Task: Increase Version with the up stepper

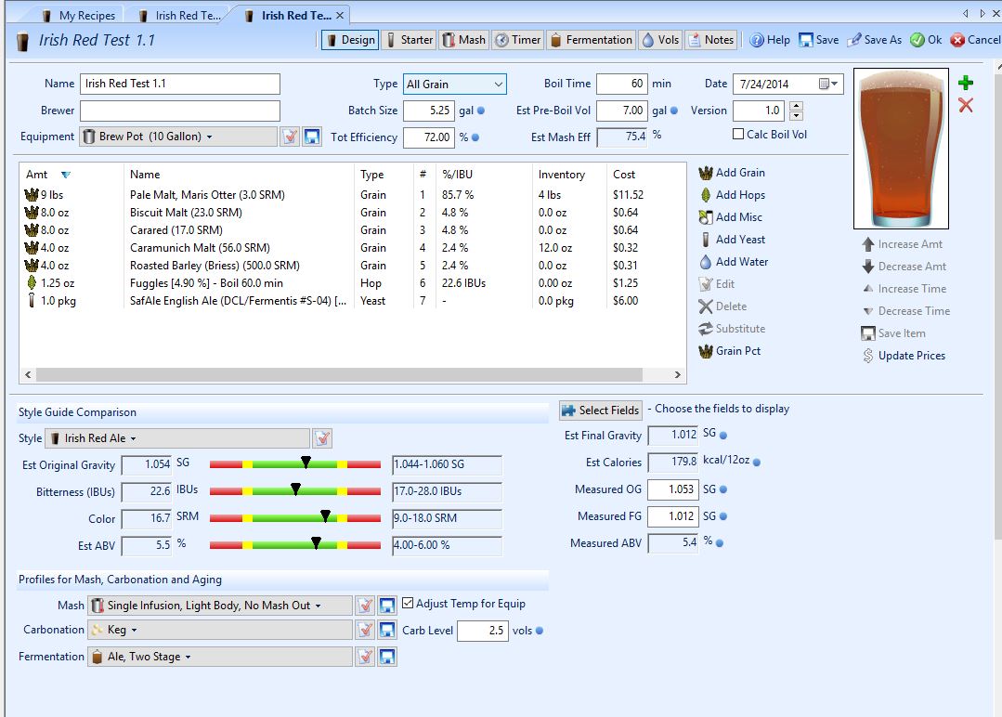Action: (796, 106)
